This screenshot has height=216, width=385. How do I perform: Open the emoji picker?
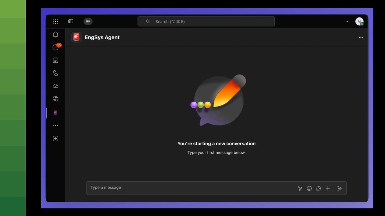coord(309,188)
